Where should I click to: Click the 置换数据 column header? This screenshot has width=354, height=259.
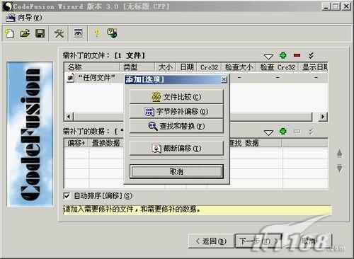pos(106,143)
